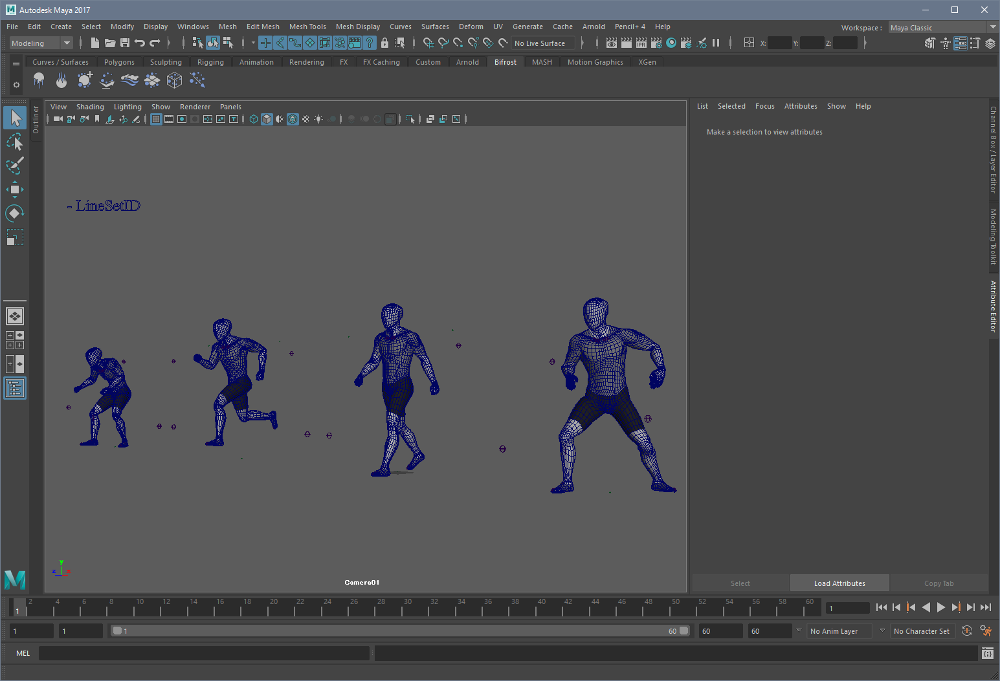
Task: Click the time range slider bar
Action: click(398, 631)
